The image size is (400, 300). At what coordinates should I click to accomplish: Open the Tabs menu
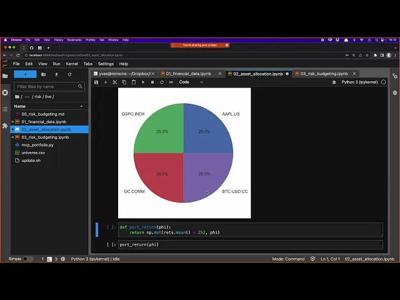coord(88,64)
